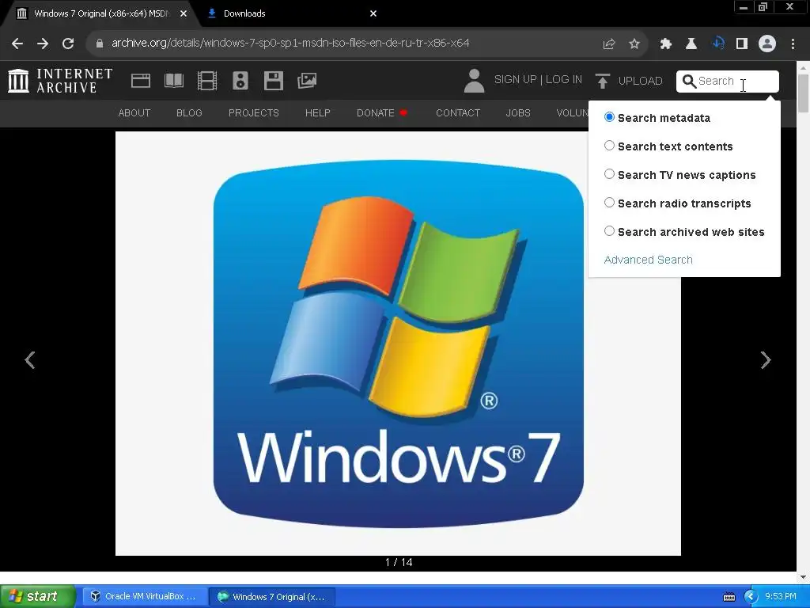Click the keyboard tray icon
Viewport: 810px width, 608px height.
click(x=729, y=597)
